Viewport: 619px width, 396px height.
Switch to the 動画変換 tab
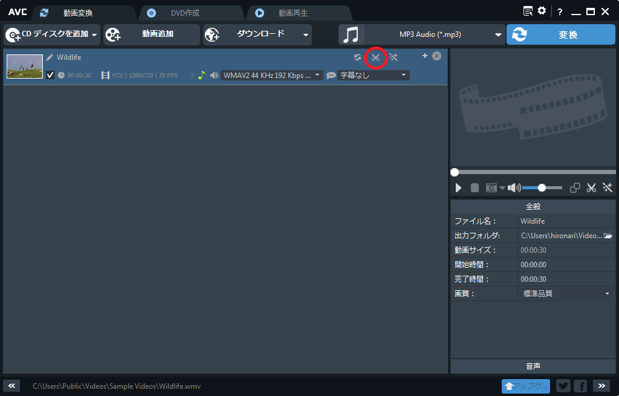[78, 13]
